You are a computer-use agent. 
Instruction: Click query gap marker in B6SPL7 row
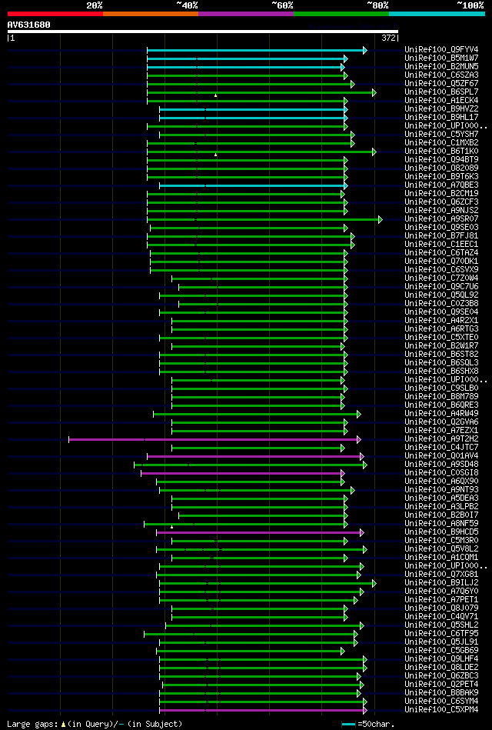click(x=215, y=95)
